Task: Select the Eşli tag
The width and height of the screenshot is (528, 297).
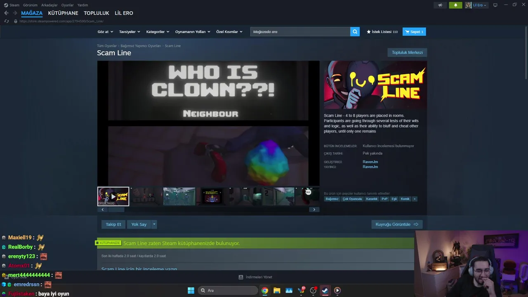Action: [394, 199]
